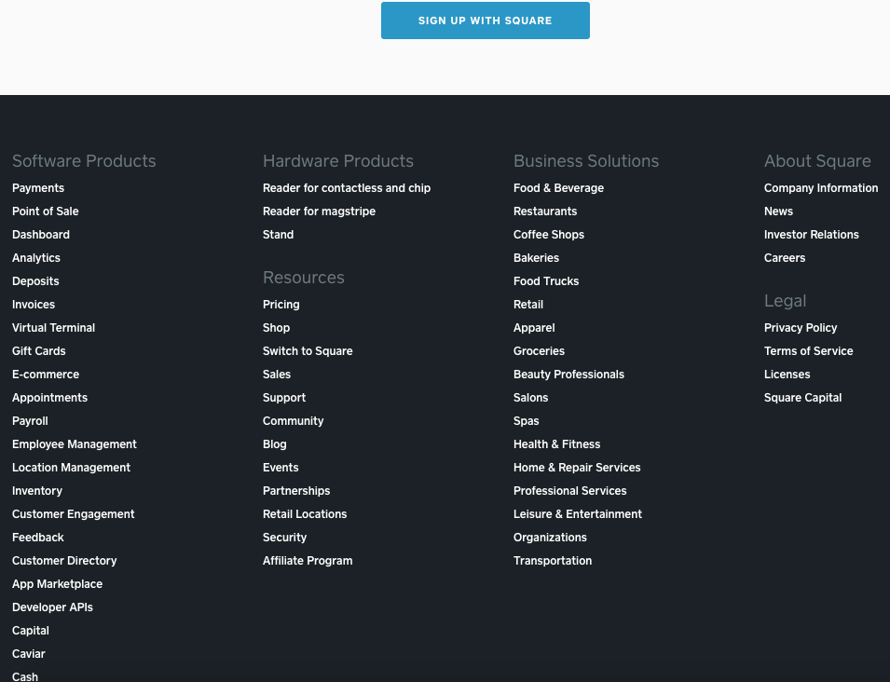Click the Location Management link
The image size is (890, 682).
pos(71,467)
